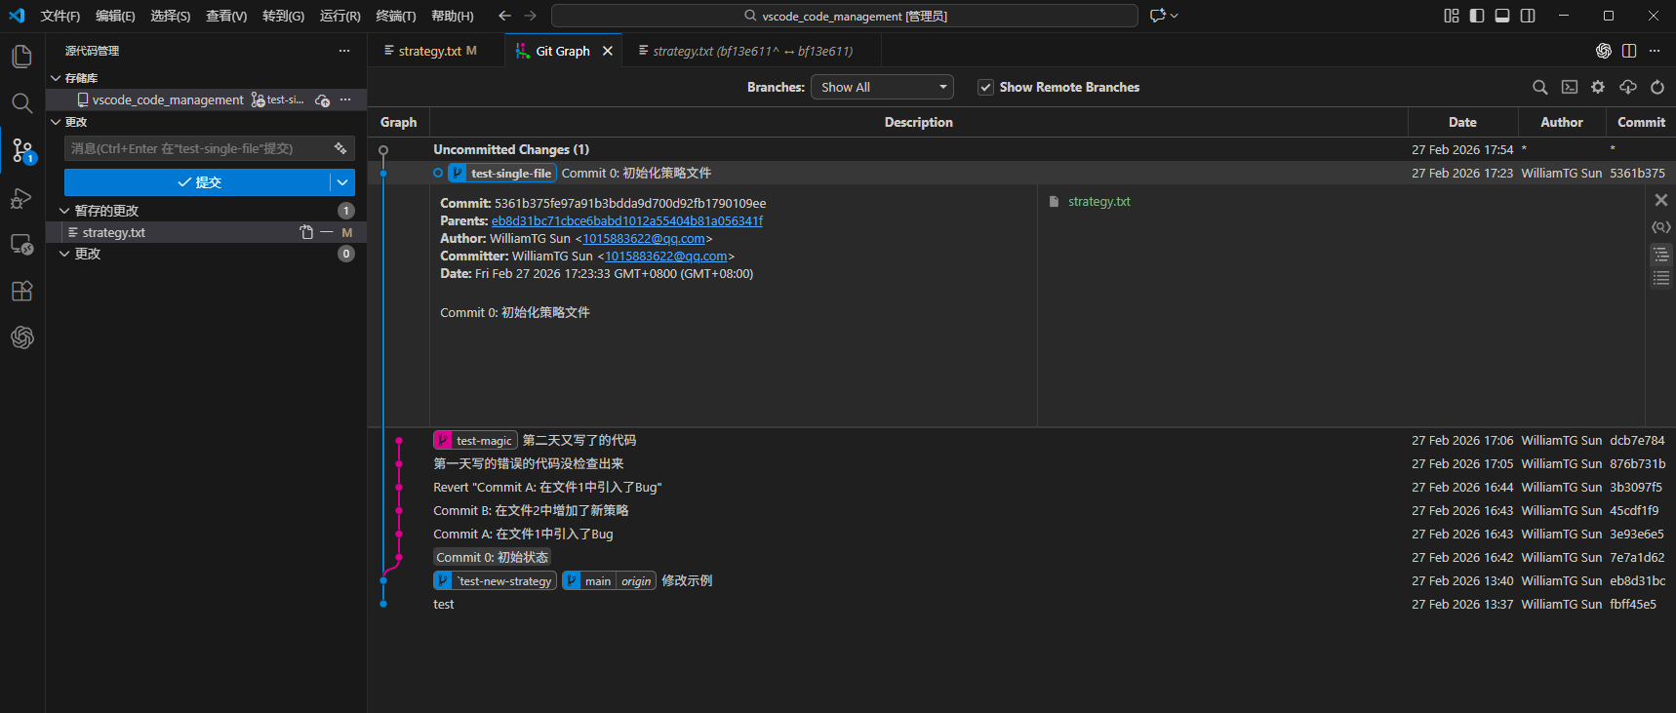
Task: Focus the commit message input field
Action: tap(196, 148)
